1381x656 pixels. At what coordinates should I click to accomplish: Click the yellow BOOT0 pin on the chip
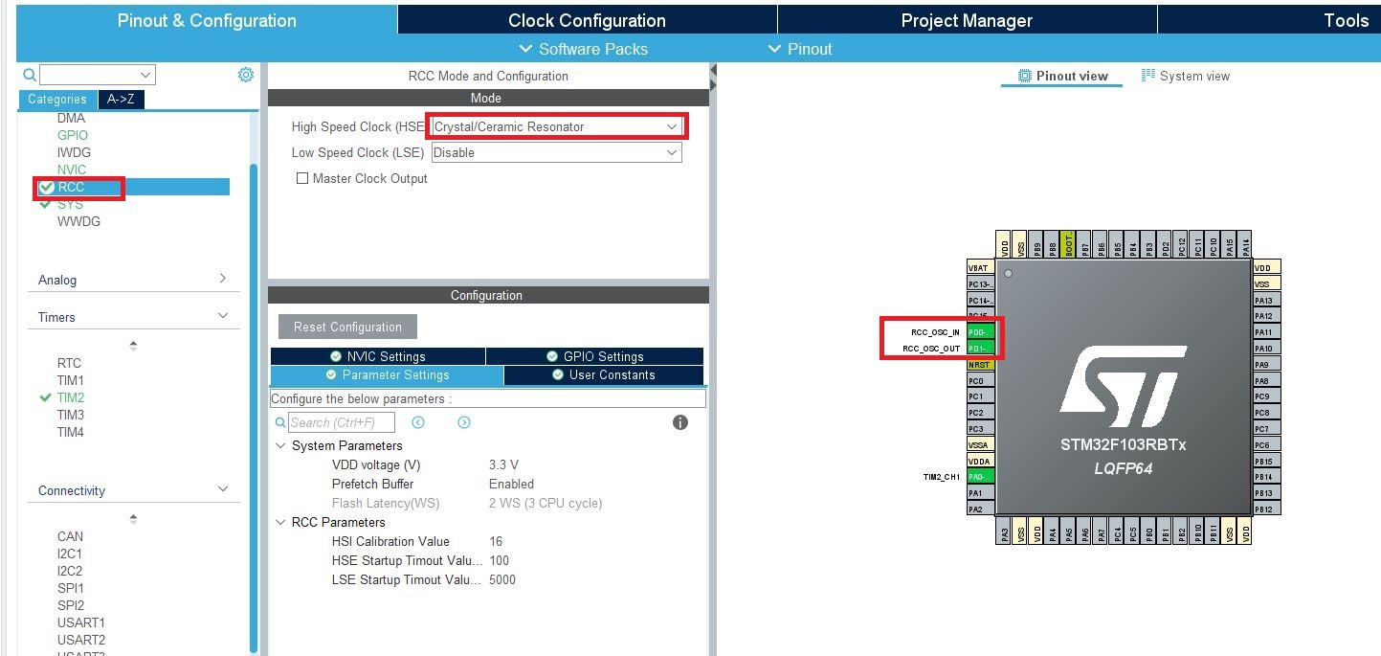[1068, 243]
